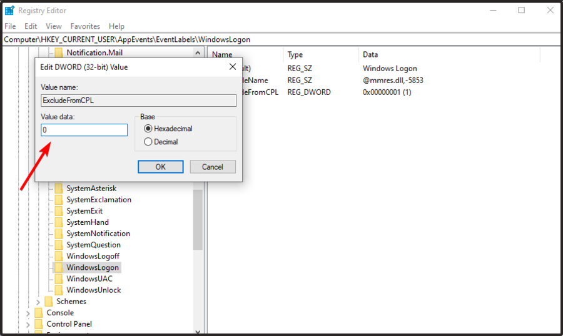
Task: Minimize the Registry Editor window
Action: pos(493,11)
